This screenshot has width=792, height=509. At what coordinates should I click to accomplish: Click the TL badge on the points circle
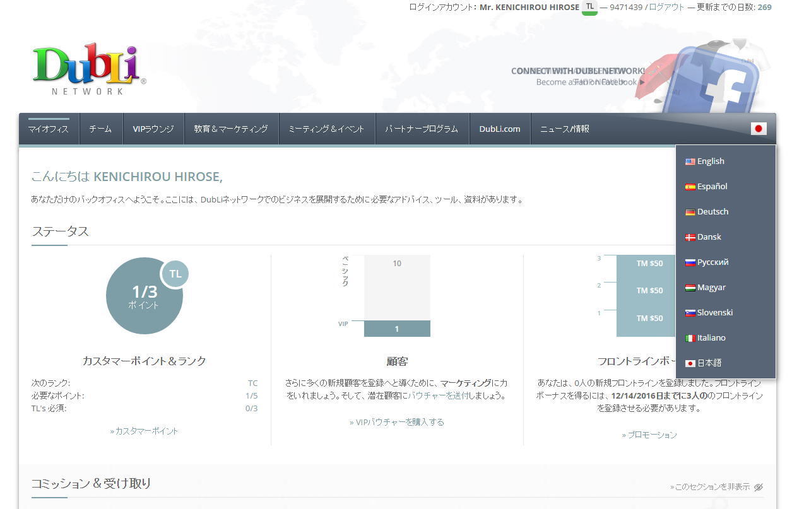[175, 274]
